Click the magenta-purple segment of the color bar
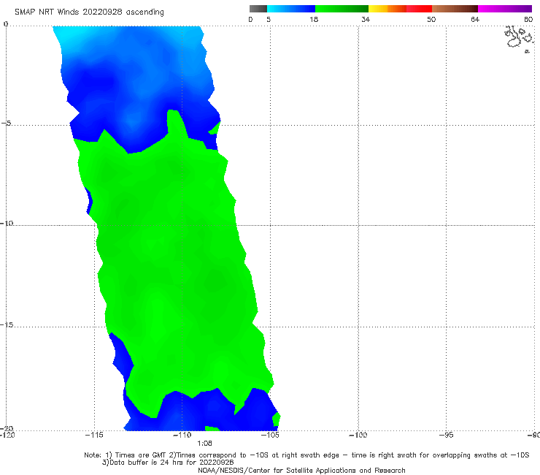Image resolution: width=540 pixels, height=475 pixels. 505,9
